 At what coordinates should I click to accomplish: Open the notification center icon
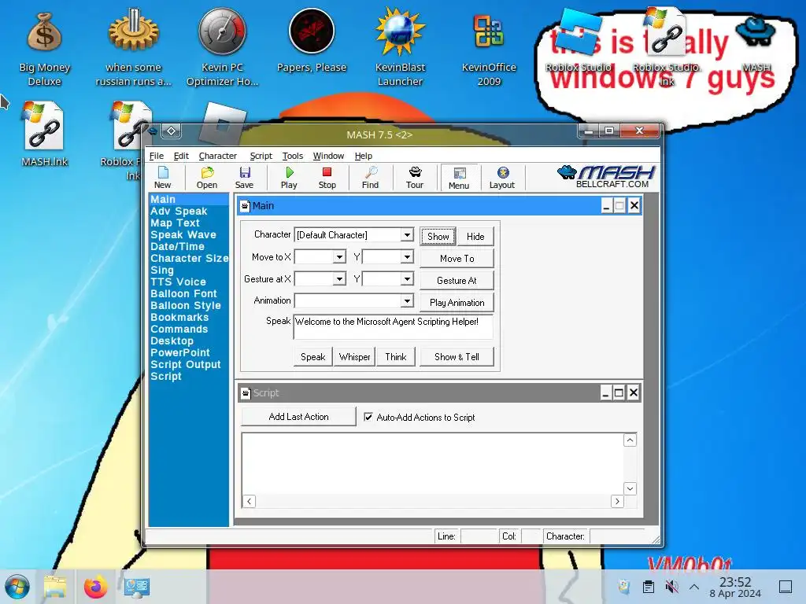tap(786, 586)
